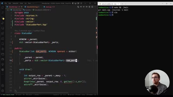This screenshot has width=173, height=97.
Task: Open the Extensions view
Action: pos(3,33)
